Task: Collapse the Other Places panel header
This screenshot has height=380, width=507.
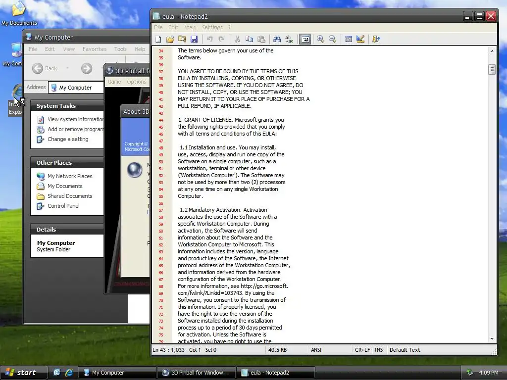Action: 67,163
